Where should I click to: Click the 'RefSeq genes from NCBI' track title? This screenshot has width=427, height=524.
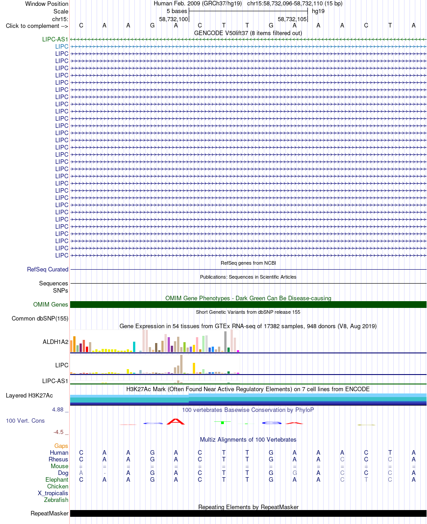click(248, 263)
